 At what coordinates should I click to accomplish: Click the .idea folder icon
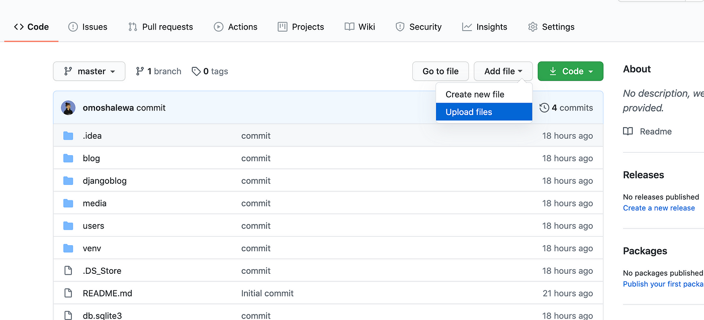(68, 136)
